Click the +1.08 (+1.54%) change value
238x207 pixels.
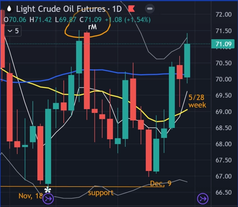point(128,20)
